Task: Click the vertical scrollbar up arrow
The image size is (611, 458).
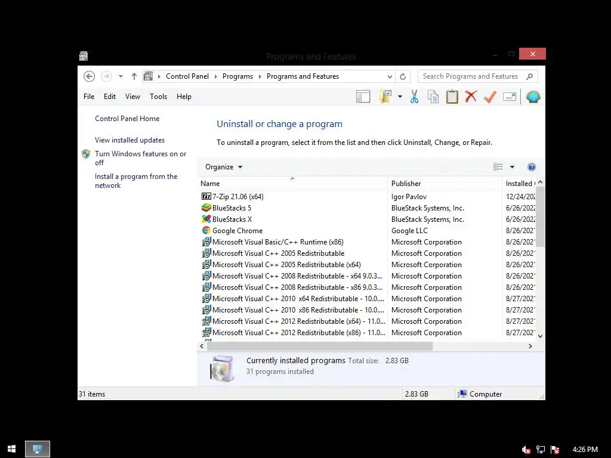Action: click(540, 182)
